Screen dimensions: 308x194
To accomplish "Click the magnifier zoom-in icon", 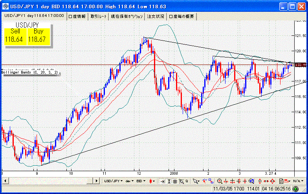I will coord(220,181).
